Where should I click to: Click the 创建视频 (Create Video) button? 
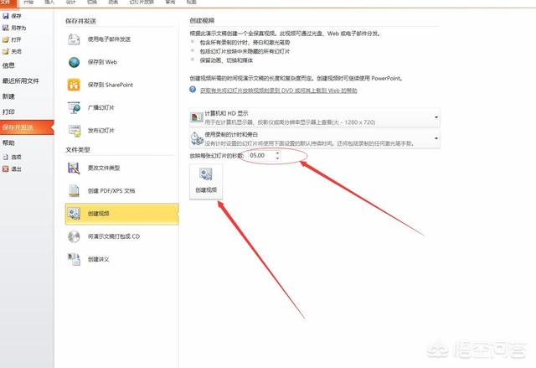206,181
